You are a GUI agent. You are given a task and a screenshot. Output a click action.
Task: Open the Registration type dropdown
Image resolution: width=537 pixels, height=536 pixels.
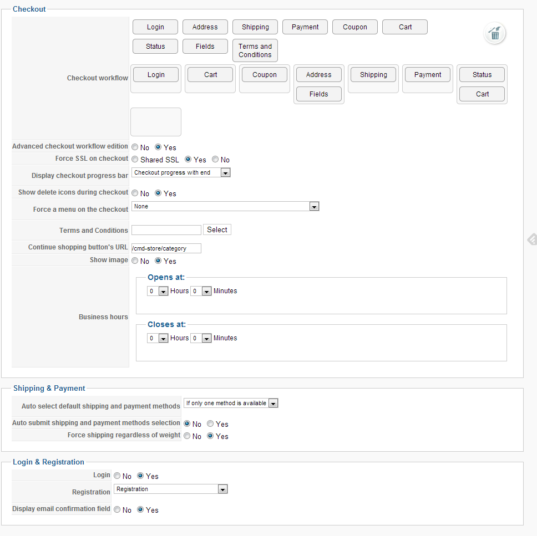[171, 489]
